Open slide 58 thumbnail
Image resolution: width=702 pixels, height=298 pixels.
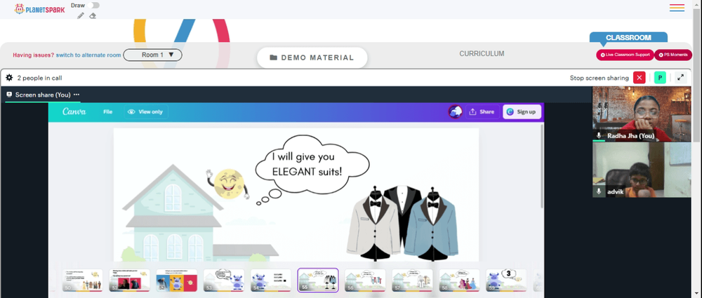(x=459, y=280)
